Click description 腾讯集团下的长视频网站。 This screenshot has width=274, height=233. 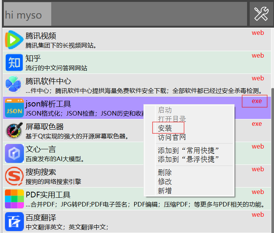pyautogui.click(x=61, y=45)
